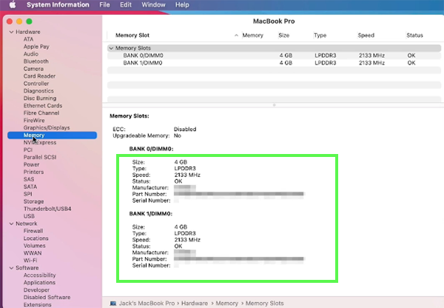
Task: Select Parallel SCSI in the sidebar
Action: click(40, 157)
